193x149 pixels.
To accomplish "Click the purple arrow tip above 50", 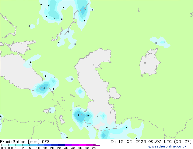I will tap(96, 145).
